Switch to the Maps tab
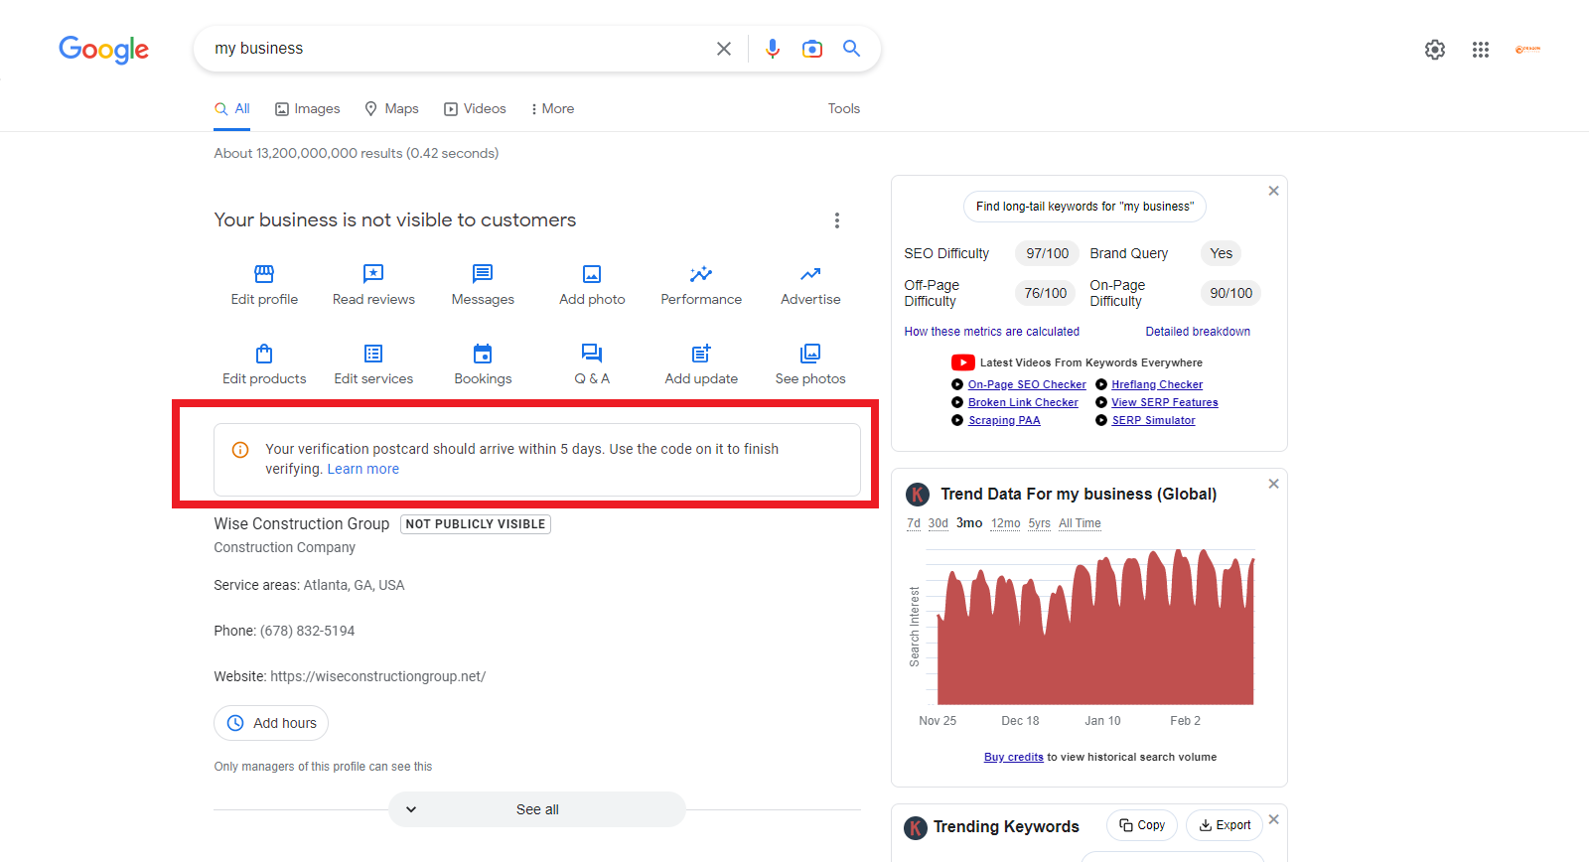Screen dimensions: 1589x862 click(x=392, y=109)
